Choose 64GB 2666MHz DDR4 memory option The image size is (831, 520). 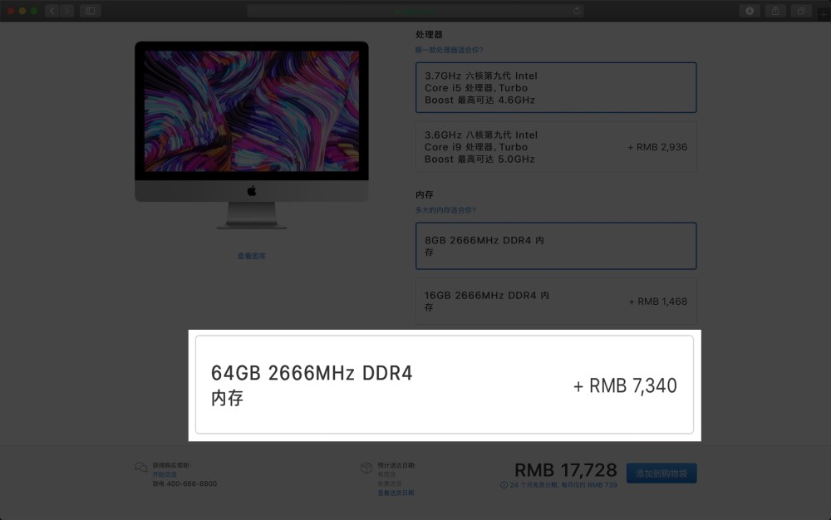pyautogui.click(x=445, y=385)
